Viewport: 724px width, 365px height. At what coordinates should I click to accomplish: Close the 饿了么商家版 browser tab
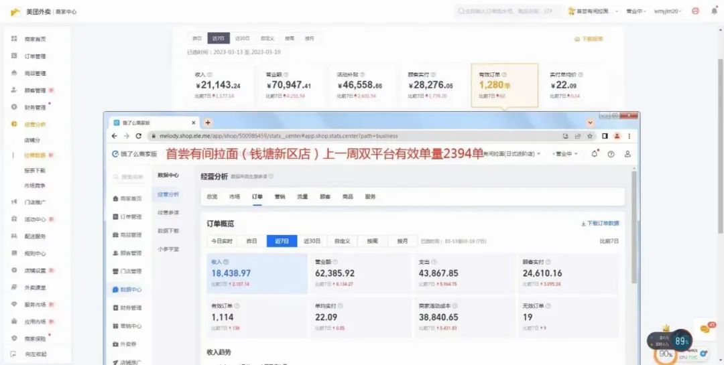coord(194,123)
